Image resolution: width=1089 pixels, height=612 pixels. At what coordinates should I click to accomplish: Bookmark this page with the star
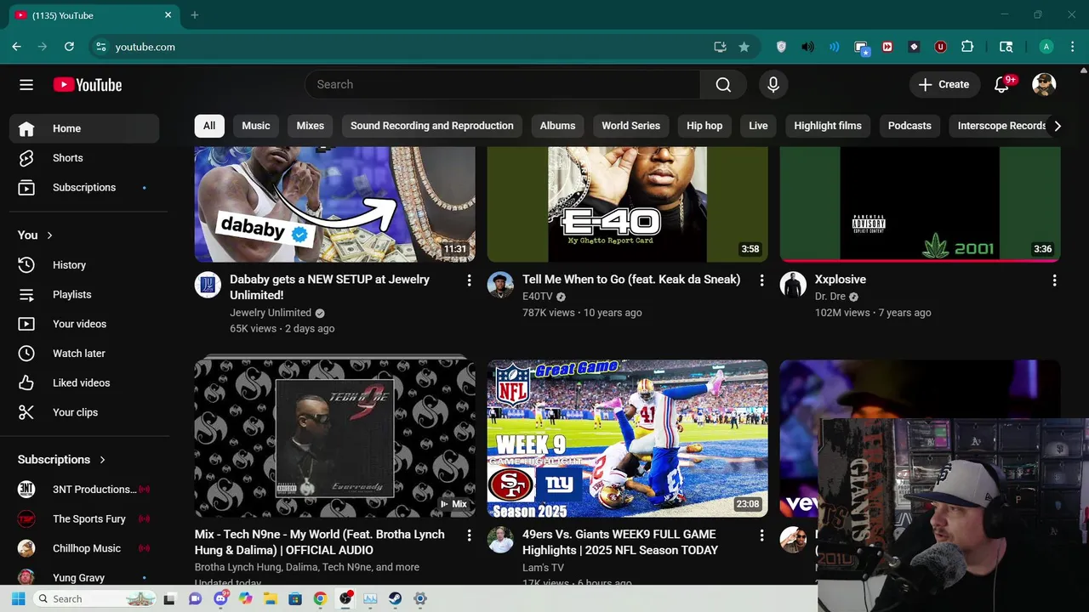744,47
